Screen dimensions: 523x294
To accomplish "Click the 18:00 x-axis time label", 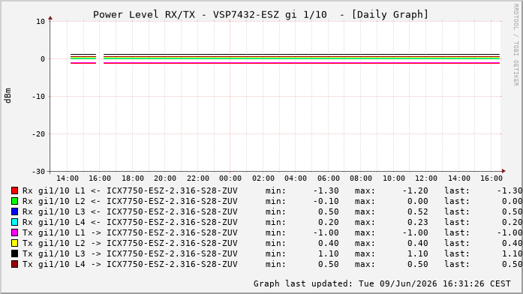I will click(133, 178).
